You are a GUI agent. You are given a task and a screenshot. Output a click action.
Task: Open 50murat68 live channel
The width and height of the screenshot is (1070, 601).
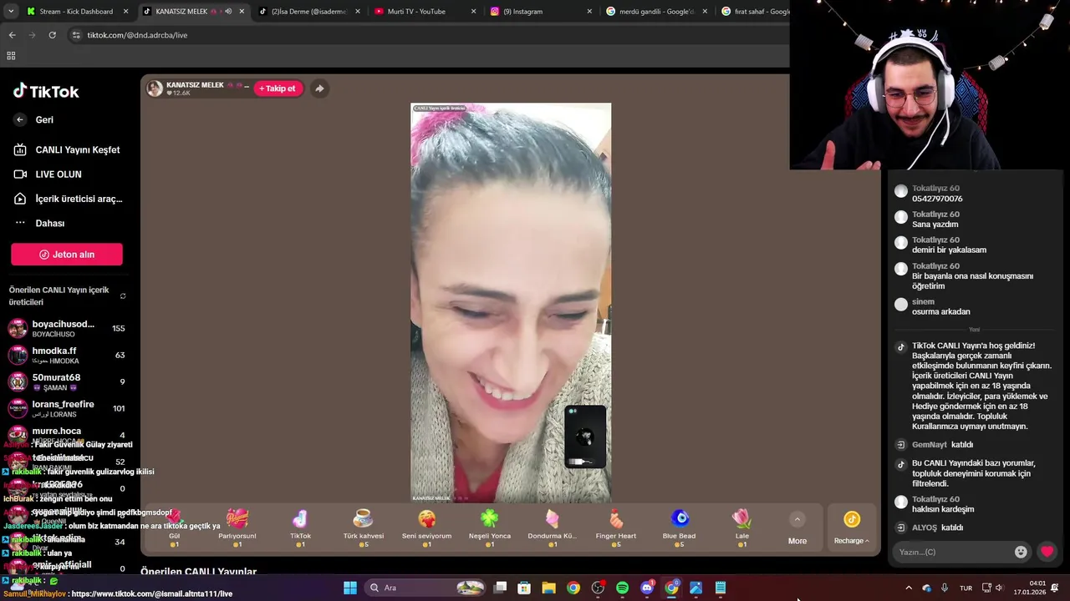coord(66,381)
